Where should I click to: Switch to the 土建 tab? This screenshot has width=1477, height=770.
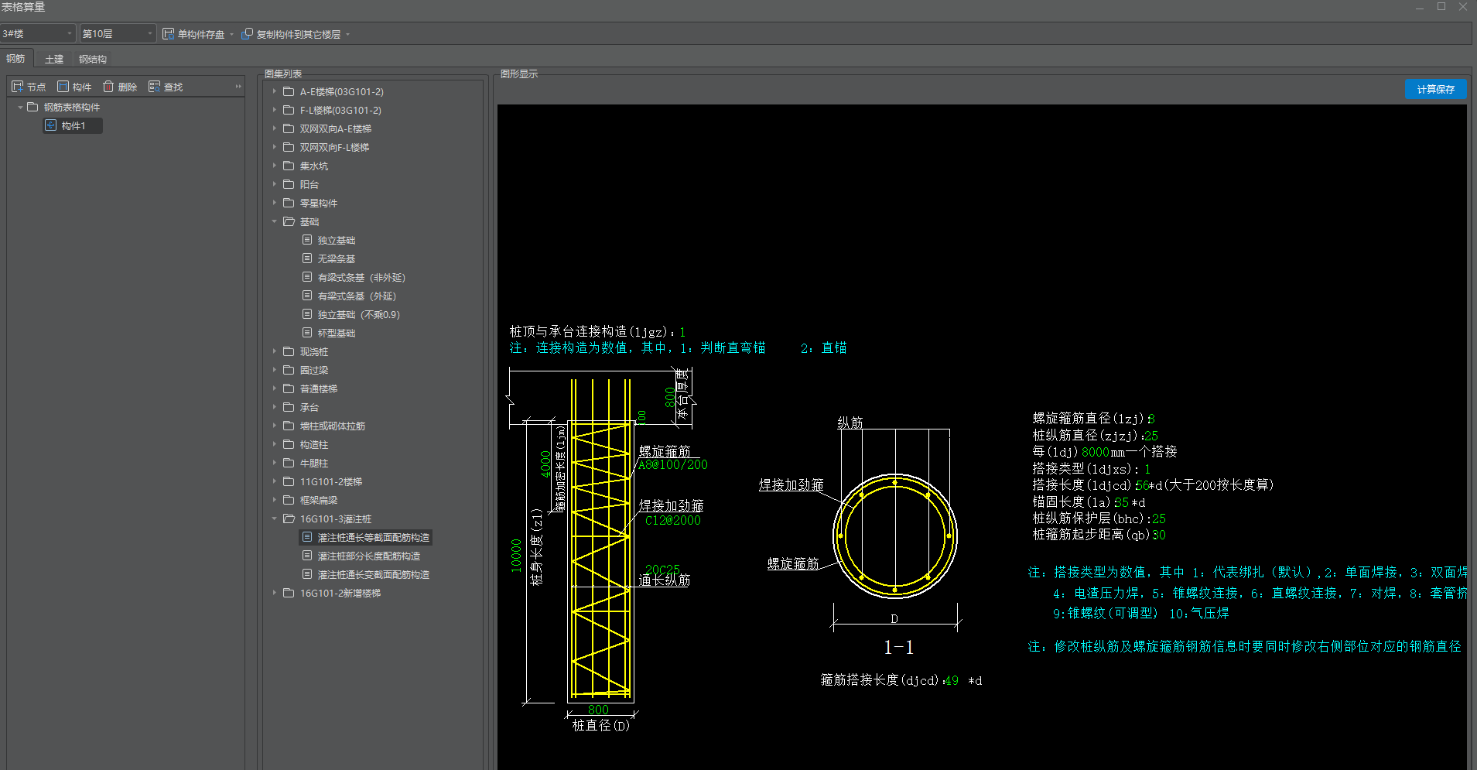coord(54,59)
